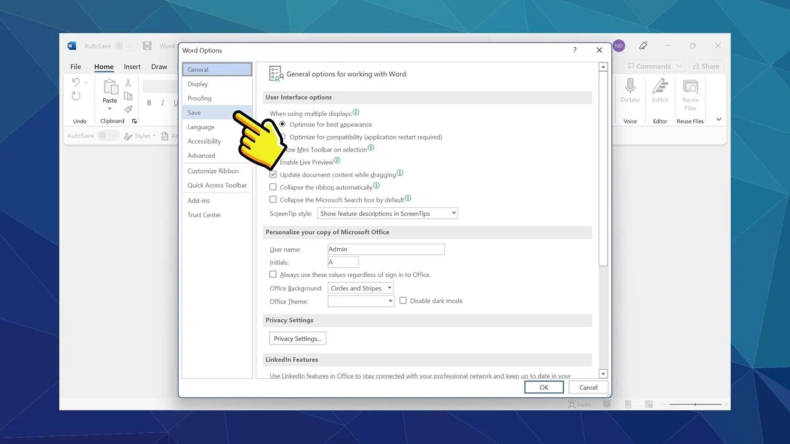Toggle AutoSave switch in quick access toolbar
Viewport: 790px width, 444px height.
[x=107, y=136]
